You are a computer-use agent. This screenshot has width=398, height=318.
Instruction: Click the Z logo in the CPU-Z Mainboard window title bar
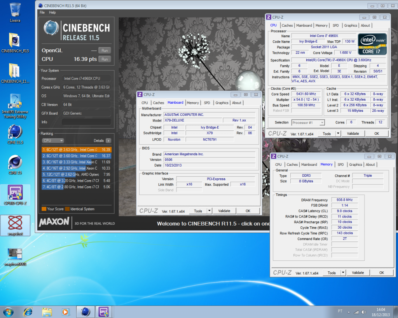coord(140,95)
